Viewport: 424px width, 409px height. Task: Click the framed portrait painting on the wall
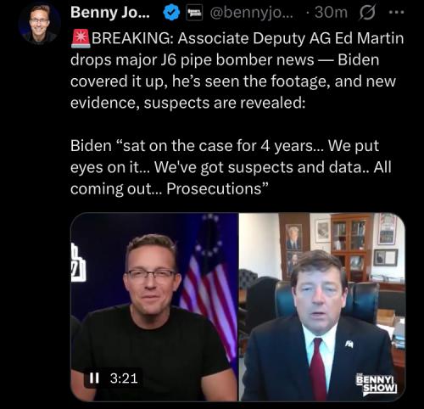(293, 237)
